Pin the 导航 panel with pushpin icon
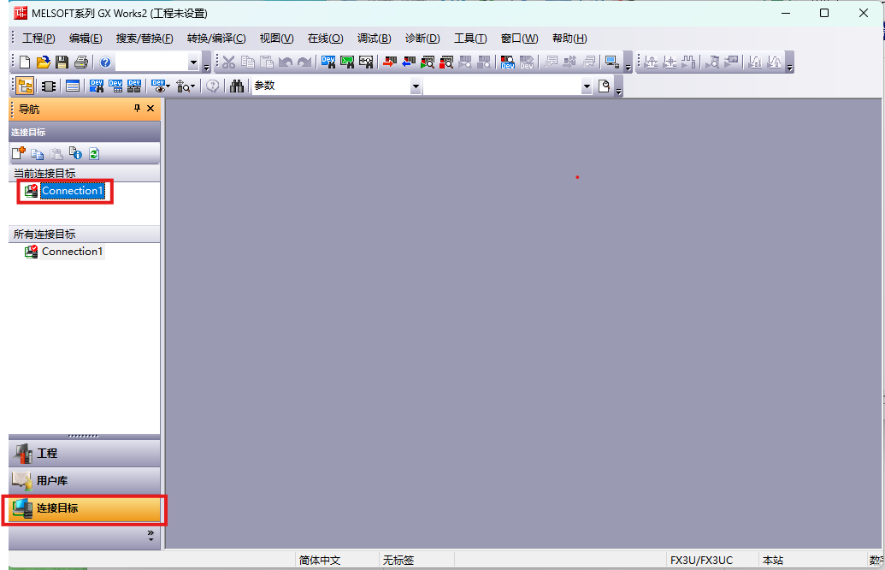885x570 pixels. point(137,109)
